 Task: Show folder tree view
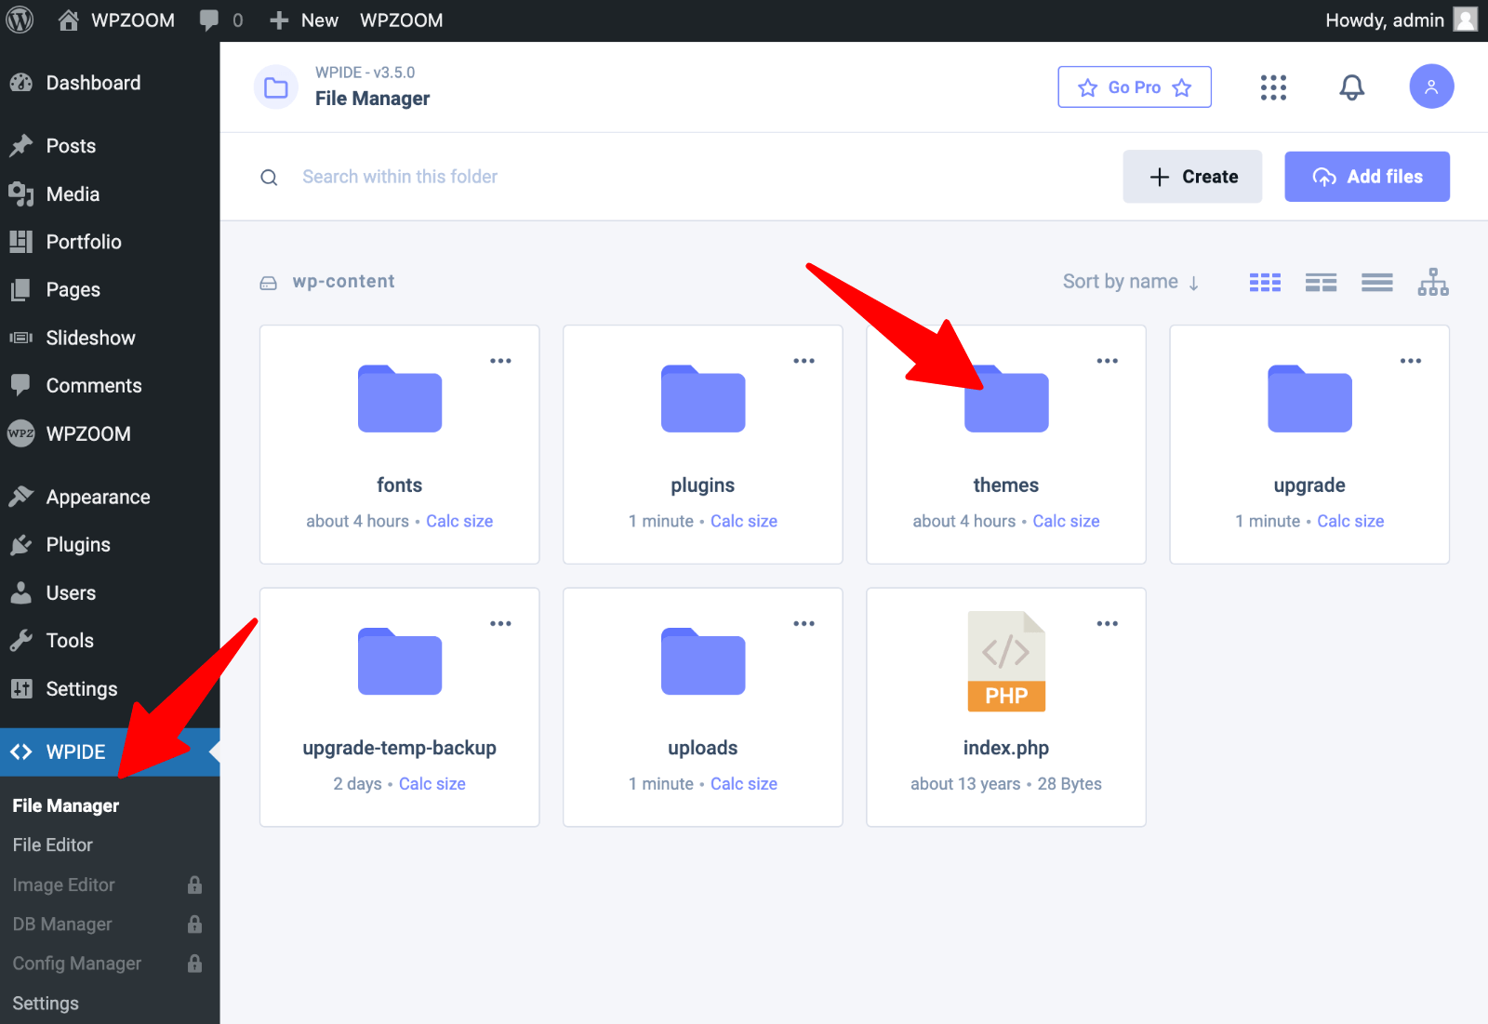tap(1433, 282)
